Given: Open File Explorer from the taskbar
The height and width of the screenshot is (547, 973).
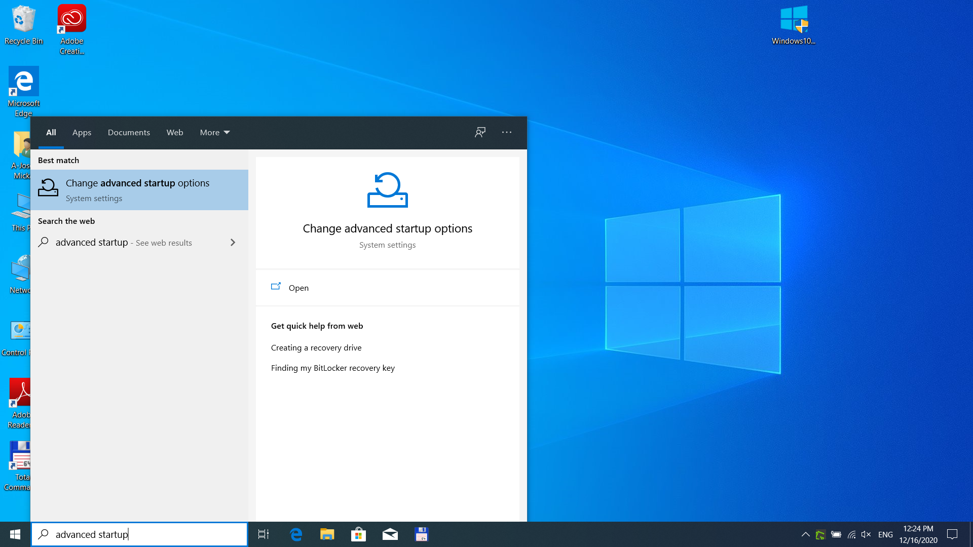Looking at the screenshot, I should pyautogui.click(x=327, y=534).
